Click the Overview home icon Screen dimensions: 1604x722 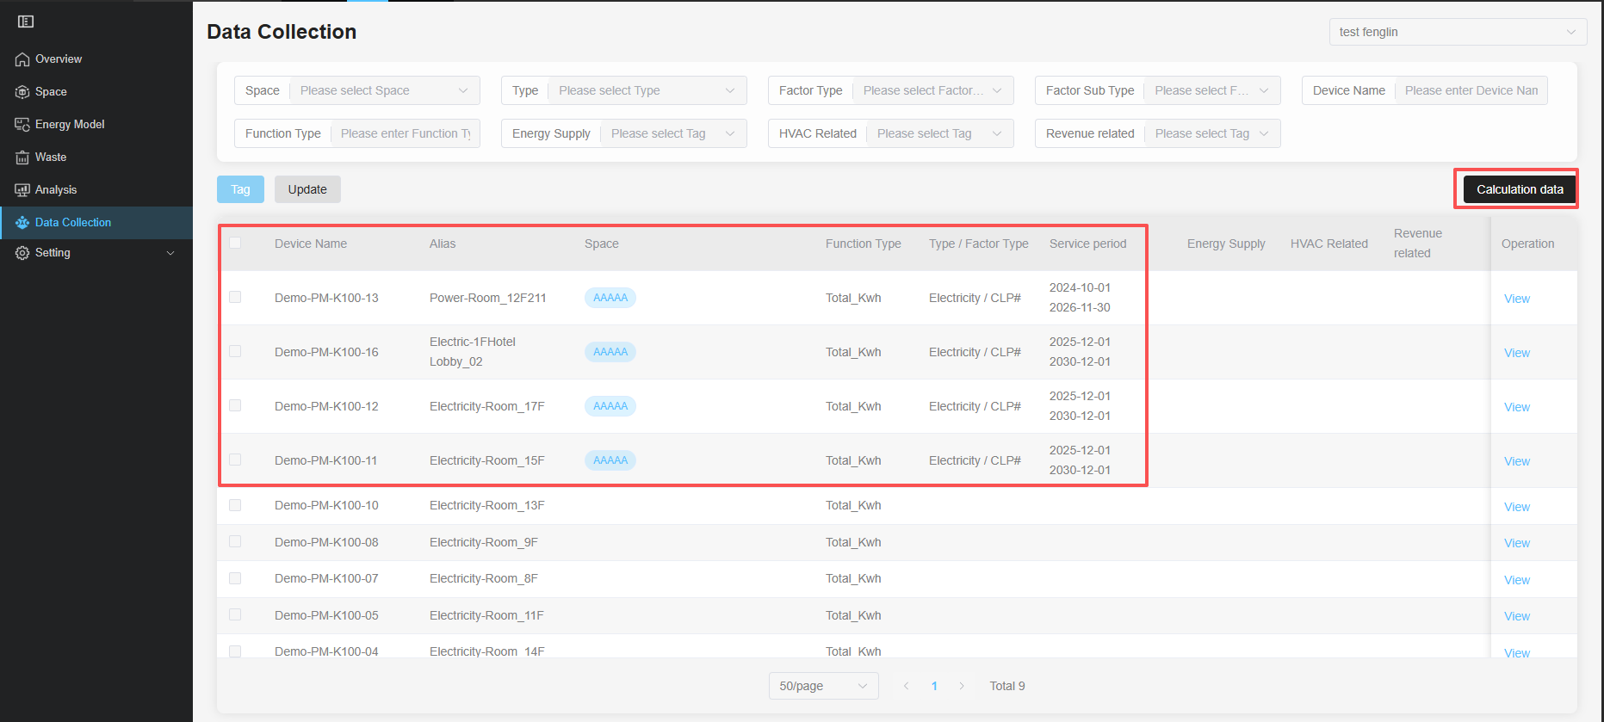tap(22, 59)
